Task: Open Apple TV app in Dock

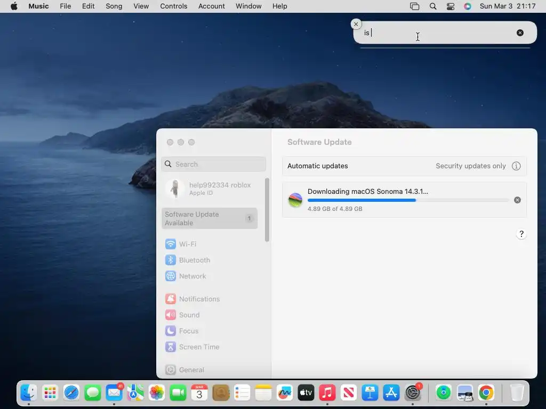Action: (x=306, y=392)
